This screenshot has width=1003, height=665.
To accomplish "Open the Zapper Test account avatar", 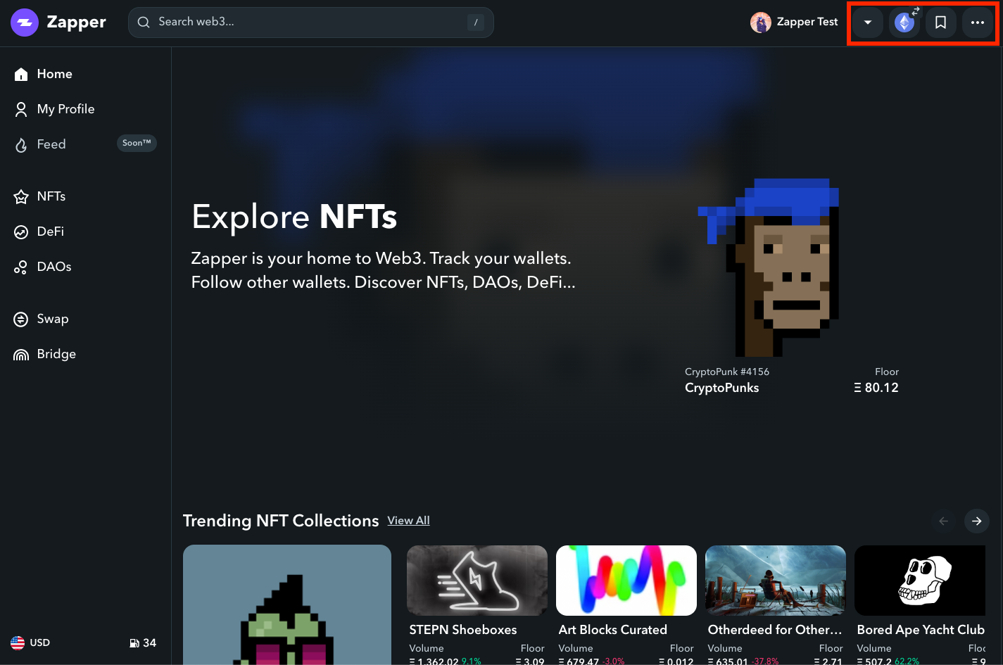I will click(761, 23).
